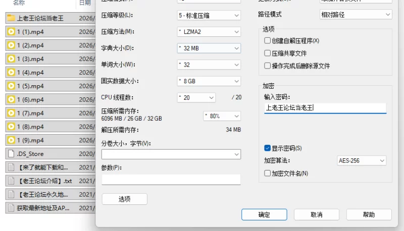Enable 加密文件名(N) checkbox
The height and width of the screenshot is (231, 404).
(x=268, y=174)
